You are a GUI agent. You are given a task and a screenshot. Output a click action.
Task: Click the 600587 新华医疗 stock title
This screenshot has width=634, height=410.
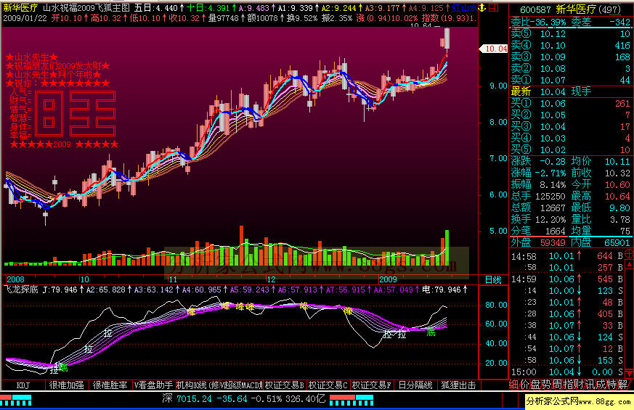pos(571,9)
